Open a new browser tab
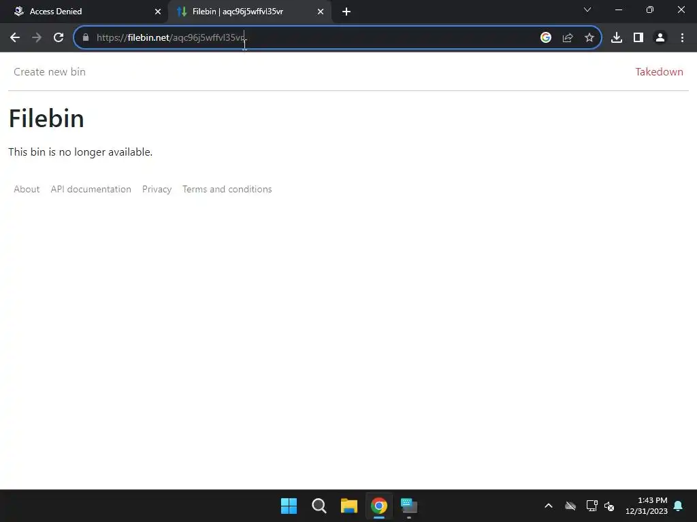 346,12
